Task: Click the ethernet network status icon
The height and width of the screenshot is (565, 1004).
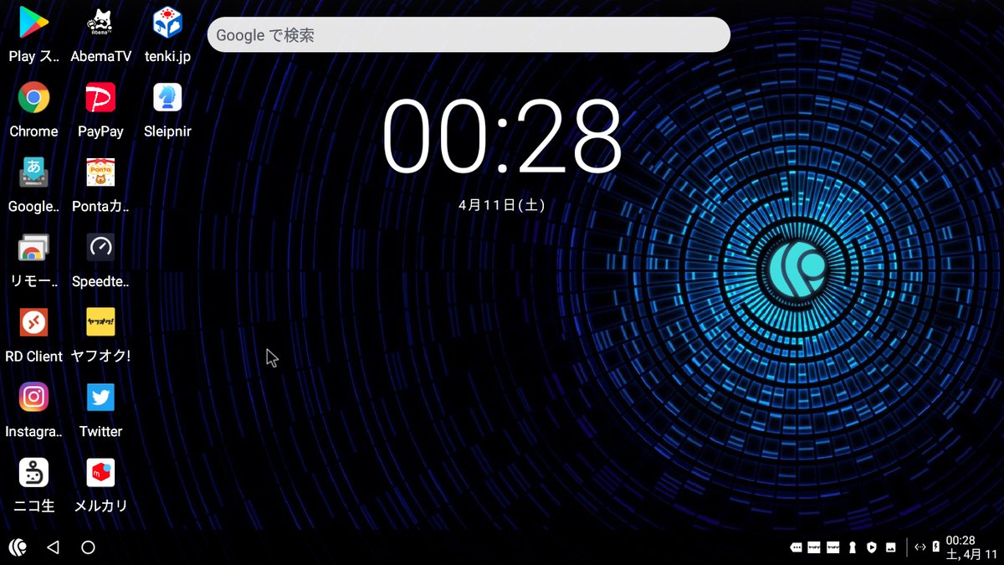Action: pos(919,547)
